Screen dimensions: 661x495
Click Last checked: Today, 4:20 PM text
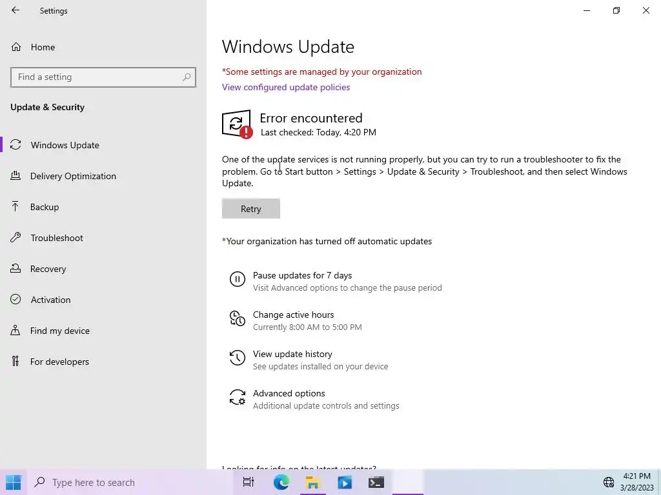318,132
